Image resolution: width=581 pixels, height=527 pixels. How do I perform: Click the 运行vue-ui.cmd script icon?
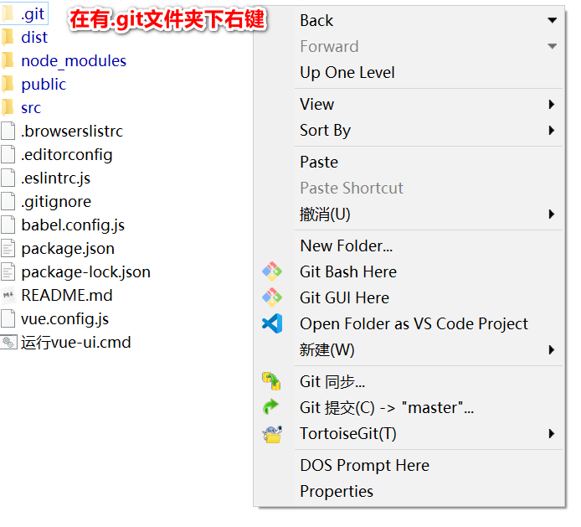click(x=8, y=342)
